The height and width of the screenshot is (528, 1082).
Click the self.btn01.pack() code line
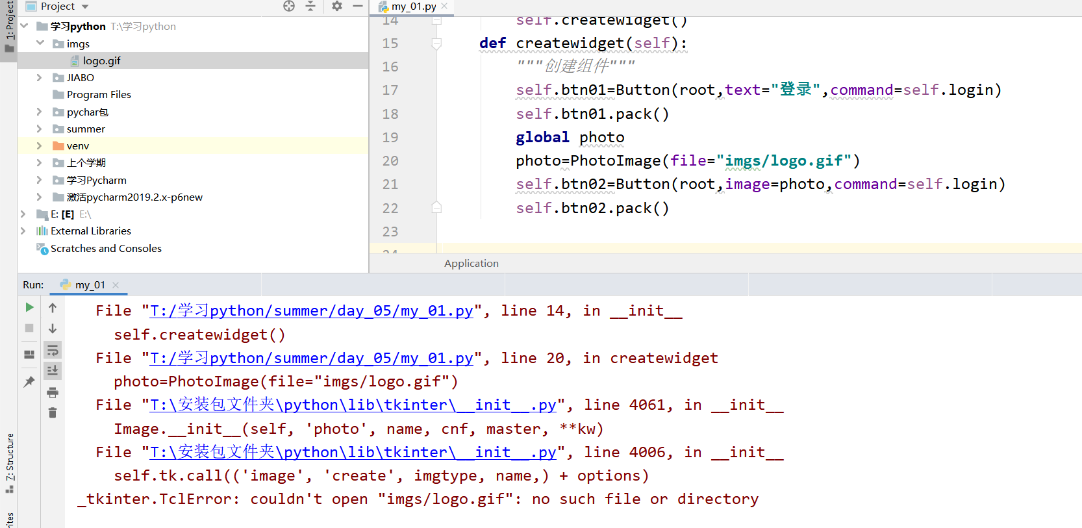(592, 114)
